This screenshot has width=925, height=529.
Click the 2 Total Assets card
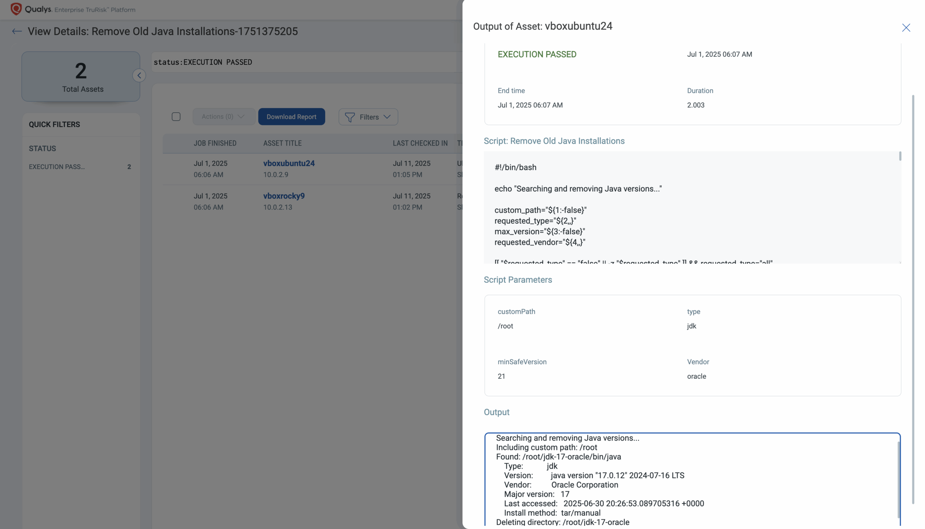pyautogui.click(x=81, y=76)
